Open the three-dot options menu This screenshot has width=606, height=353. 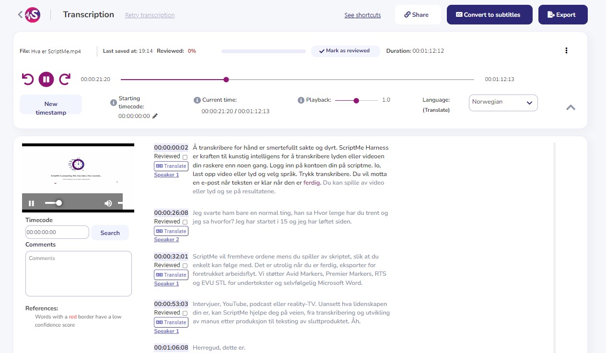click(x=566, y=50)
